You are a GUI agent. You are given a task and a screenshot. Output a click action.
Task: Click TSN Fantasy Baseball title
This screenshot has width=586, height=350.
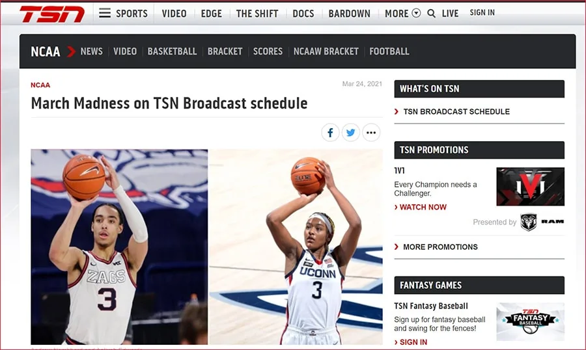[431, 306]
